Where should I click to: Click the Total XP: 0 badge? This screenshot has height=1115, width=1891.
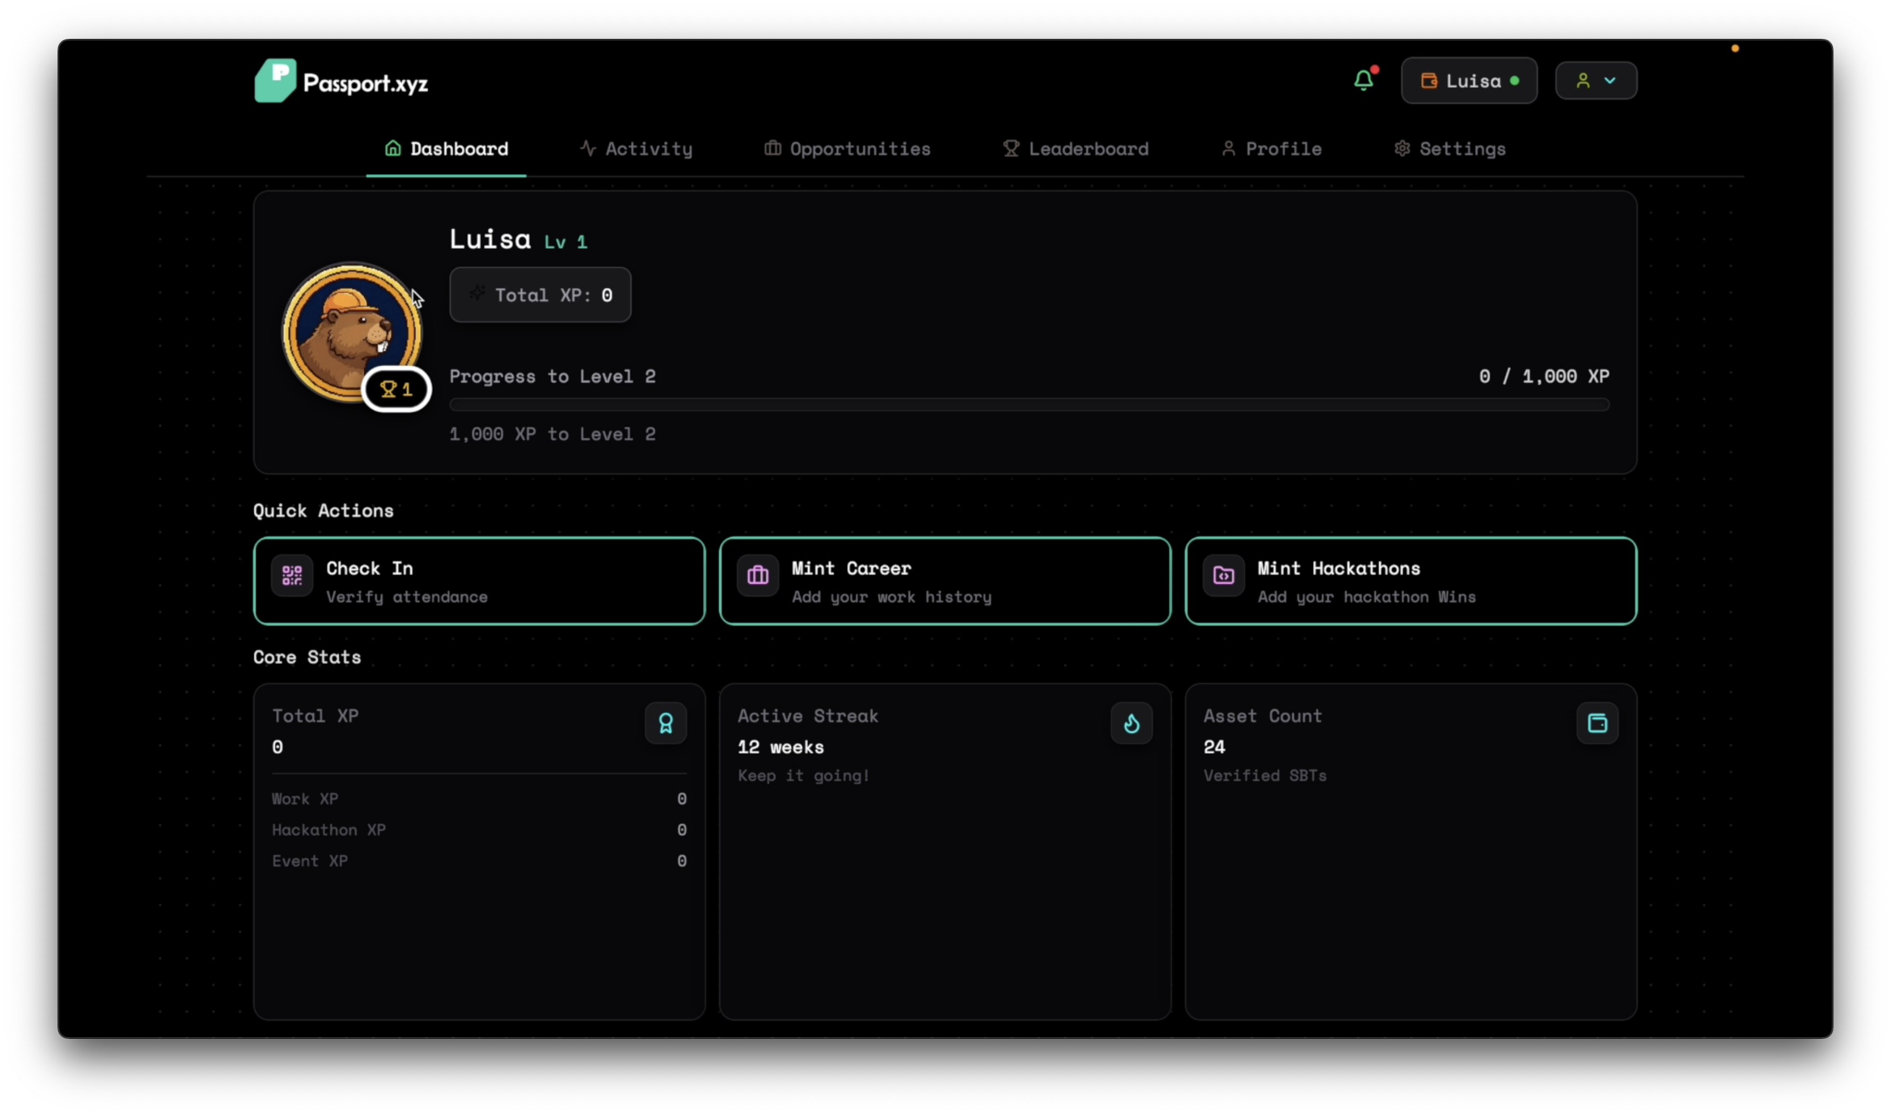point(540,295)
